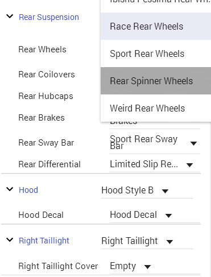Select Weird Rear Wheels option
This screenshot has width=211, height=277.
[156, 108]
